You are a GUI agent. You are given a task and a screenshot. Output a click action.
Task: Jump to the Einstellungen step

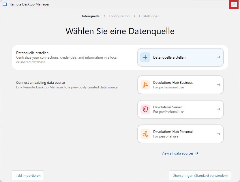[x=149, y=16]
